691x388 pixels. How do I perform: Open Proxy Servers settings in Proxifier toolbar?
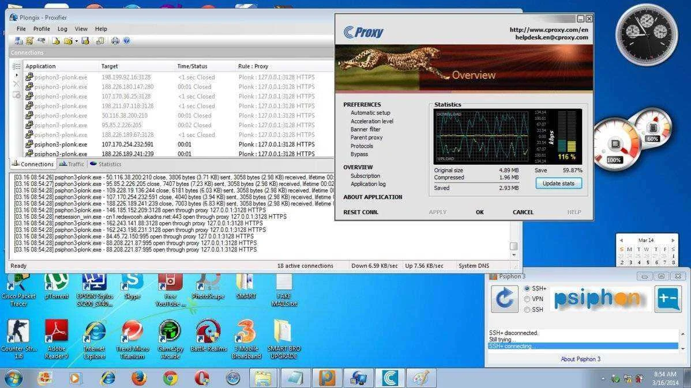18,41
